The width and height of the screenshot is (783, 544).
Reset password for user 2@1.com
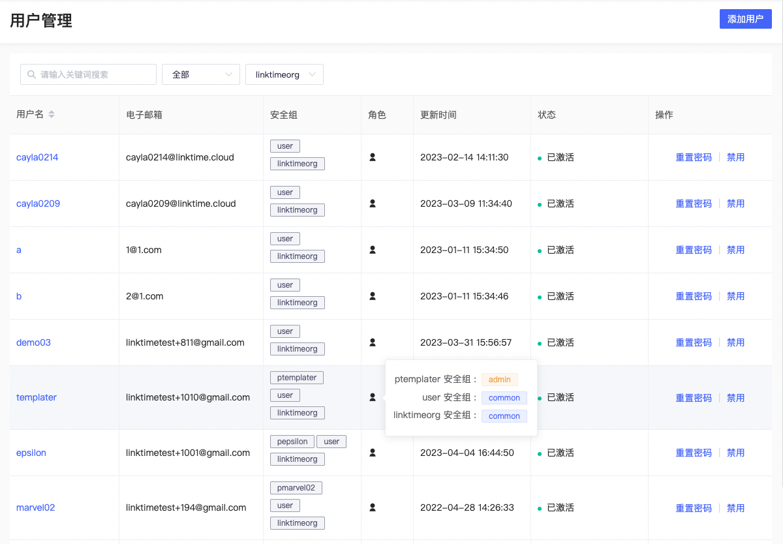(694, 296)
